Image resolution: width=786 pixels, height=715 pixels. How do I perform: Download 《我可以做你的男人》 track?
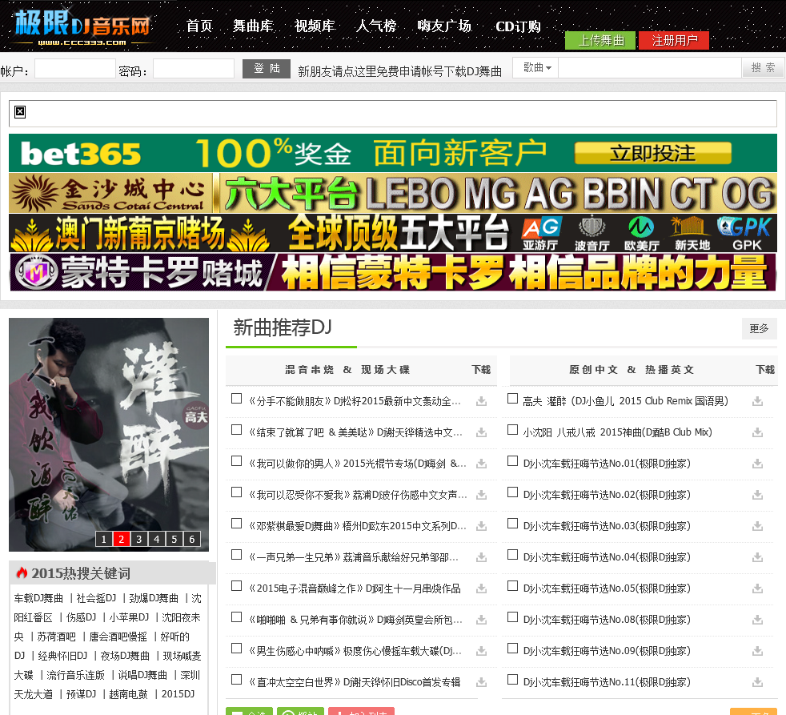(x=481, y=464)
